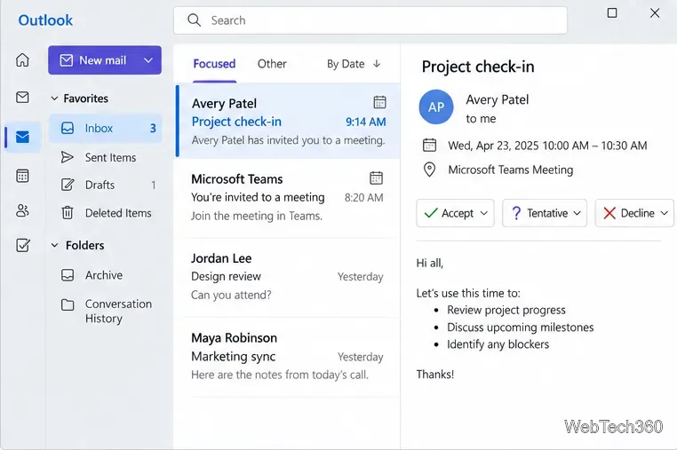
Task: Click the outlined envelope icon in left rail
Action: point(22,97)
